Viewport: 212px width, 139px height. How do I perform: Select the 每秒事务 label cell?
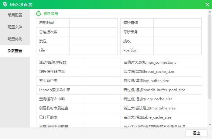click(x=137, y=32)
